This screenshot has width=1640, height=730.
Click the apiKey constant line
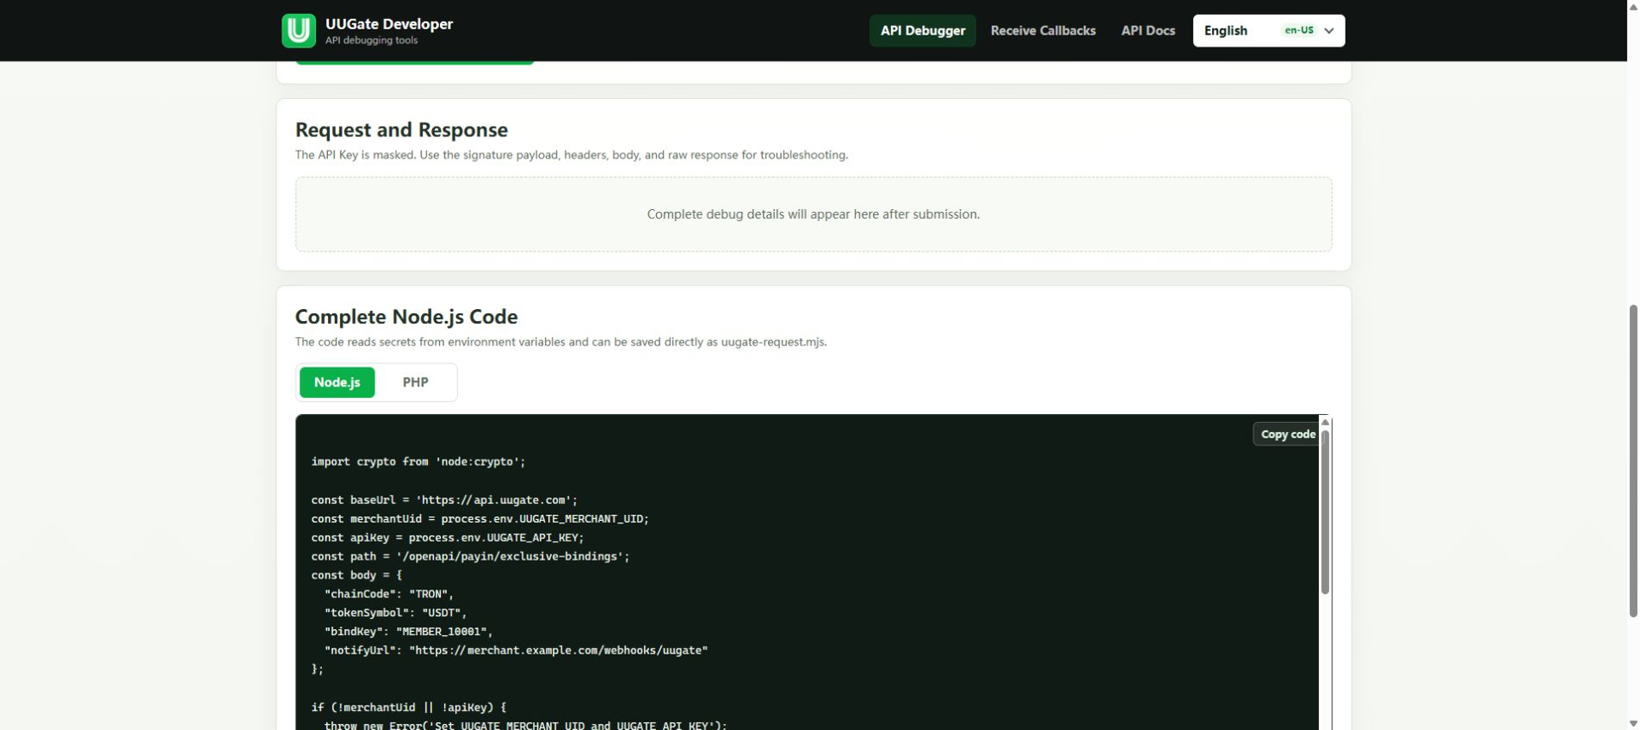[x=448, y=538]
